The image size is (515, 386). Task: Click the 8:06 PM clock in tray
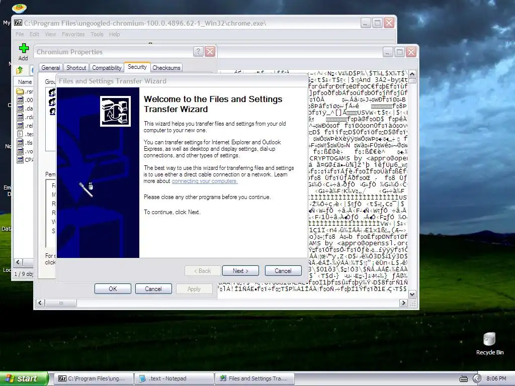click(x=496, y=379)
